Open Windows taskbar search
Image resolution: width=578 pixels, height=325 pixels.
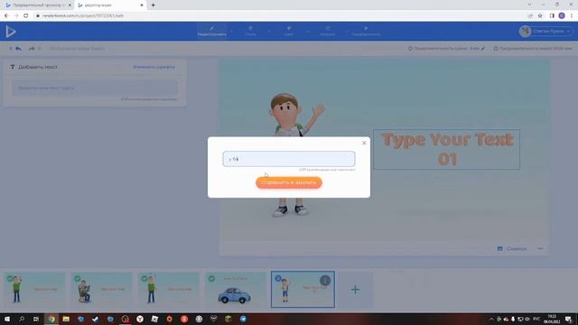[x=22, y=319]
